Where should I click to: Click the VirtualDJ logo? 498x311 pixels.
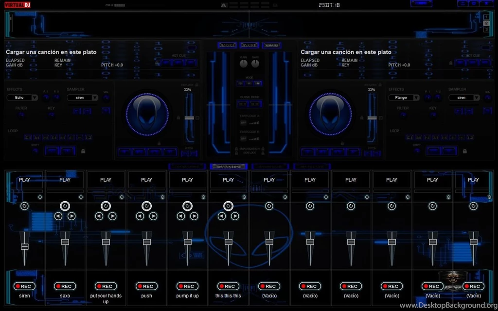click(18, 5)
